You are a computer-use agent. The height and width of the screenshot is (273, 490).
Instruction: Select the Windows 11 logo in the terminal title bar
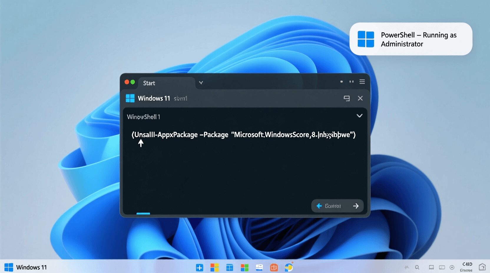pyautogui.click(x=130, y=98)
